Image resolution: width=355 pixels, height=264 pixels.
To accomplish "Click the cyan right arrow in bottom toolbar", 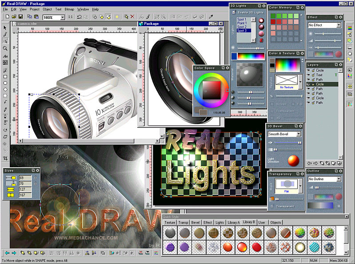I will (x=14, y=253).
